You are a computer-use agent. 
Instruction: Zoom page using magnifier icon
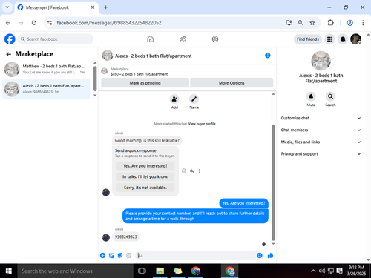click(x=301, y=23)
